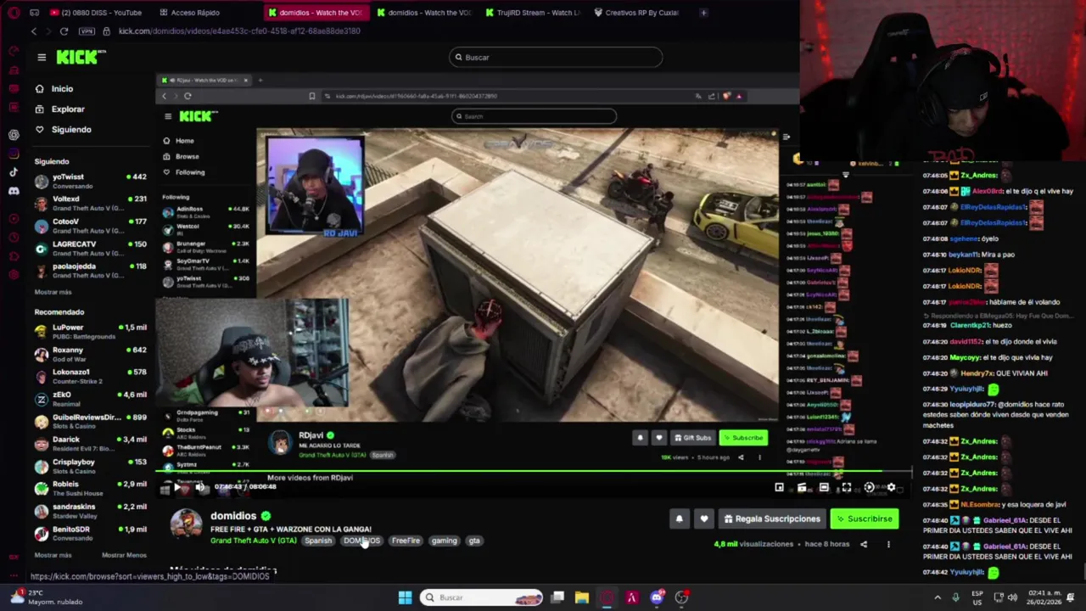Open TikTok from the Opera sidebar
This screenshot has width=1086, height=611.
click(14, 172)
